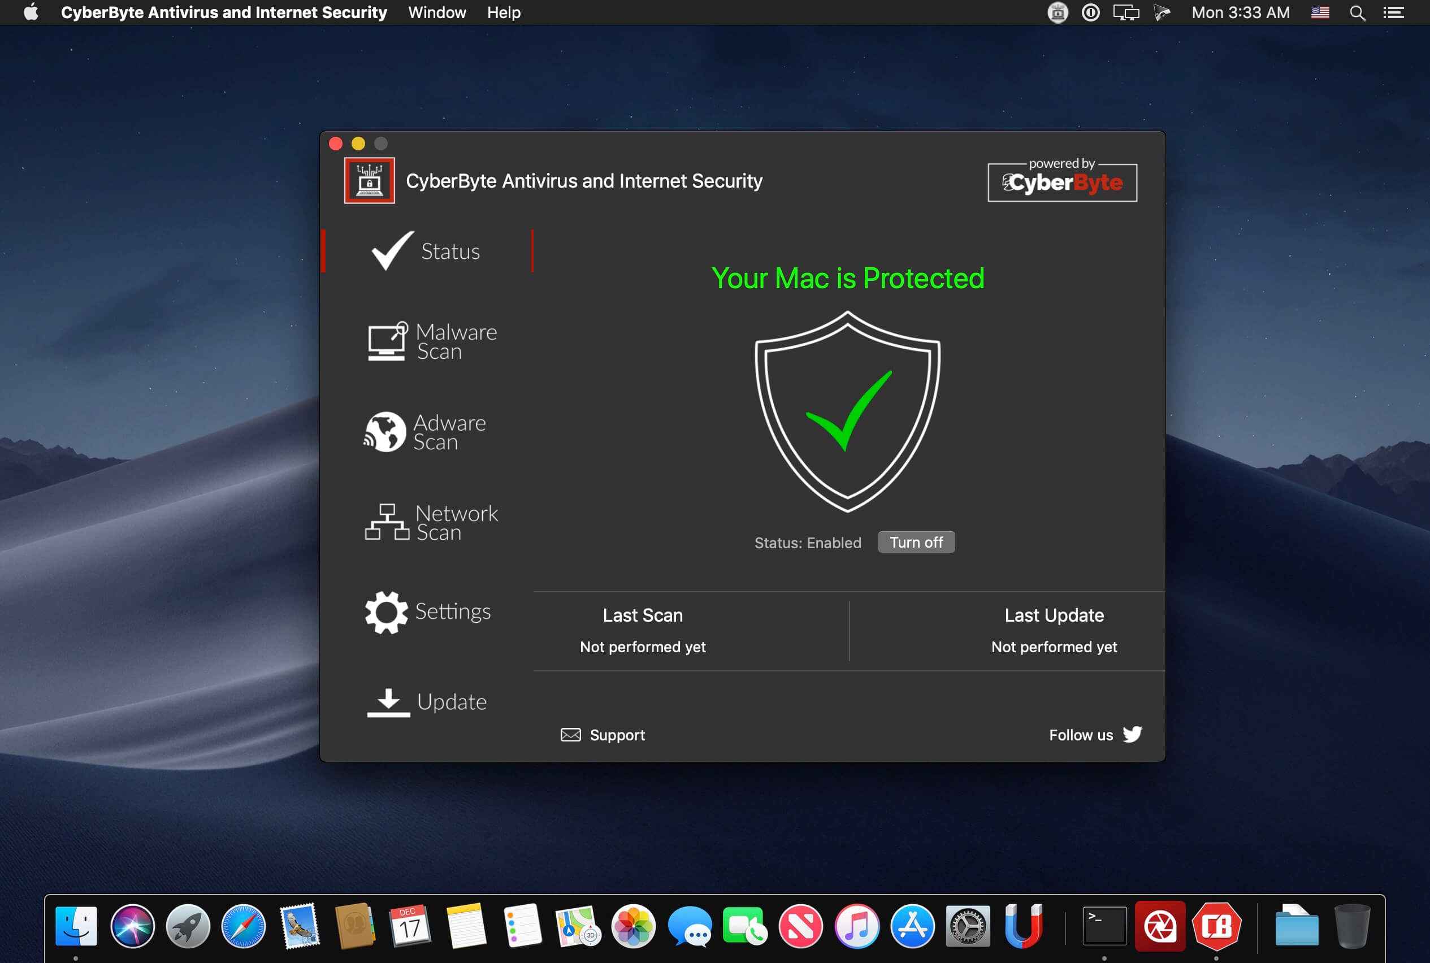Click the 'Your Mac is Protected' heading

(848, 278)
